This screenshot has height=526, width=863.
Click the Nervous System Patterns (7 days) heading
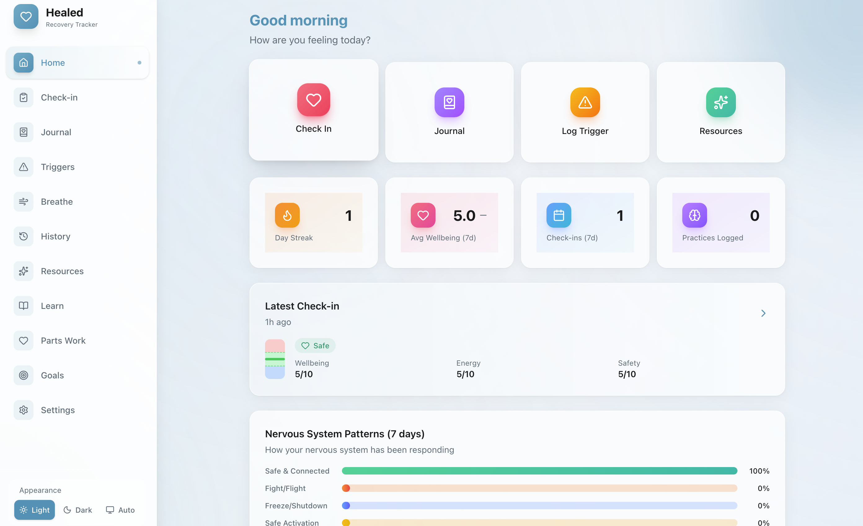point(345,434)
